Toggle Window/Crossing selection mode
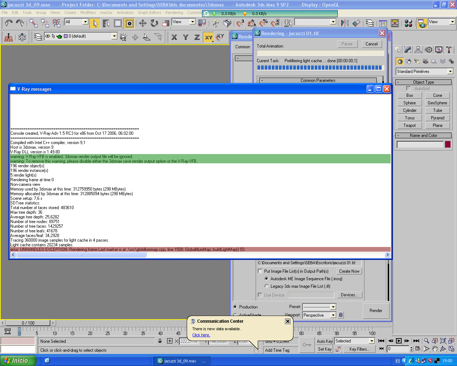457x366 pixels. point(129,23)
